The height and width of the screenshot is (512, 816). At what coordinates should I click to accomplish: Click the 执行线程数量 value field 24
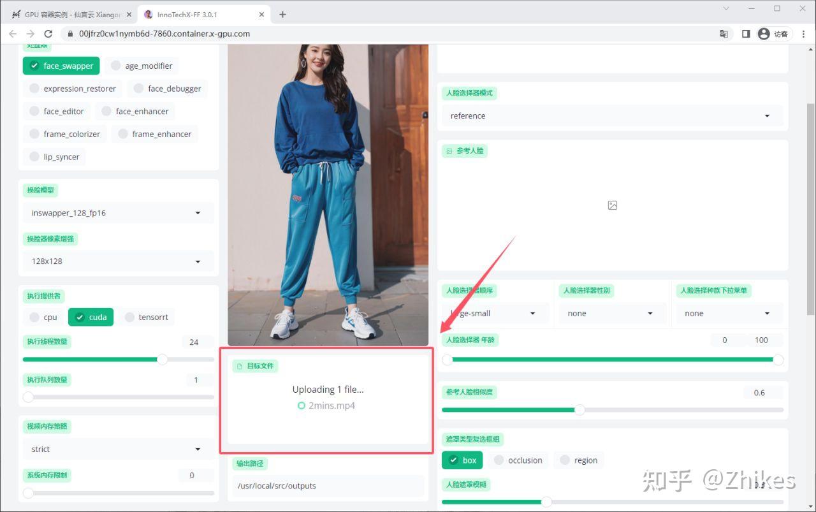(x=198, y=342)
